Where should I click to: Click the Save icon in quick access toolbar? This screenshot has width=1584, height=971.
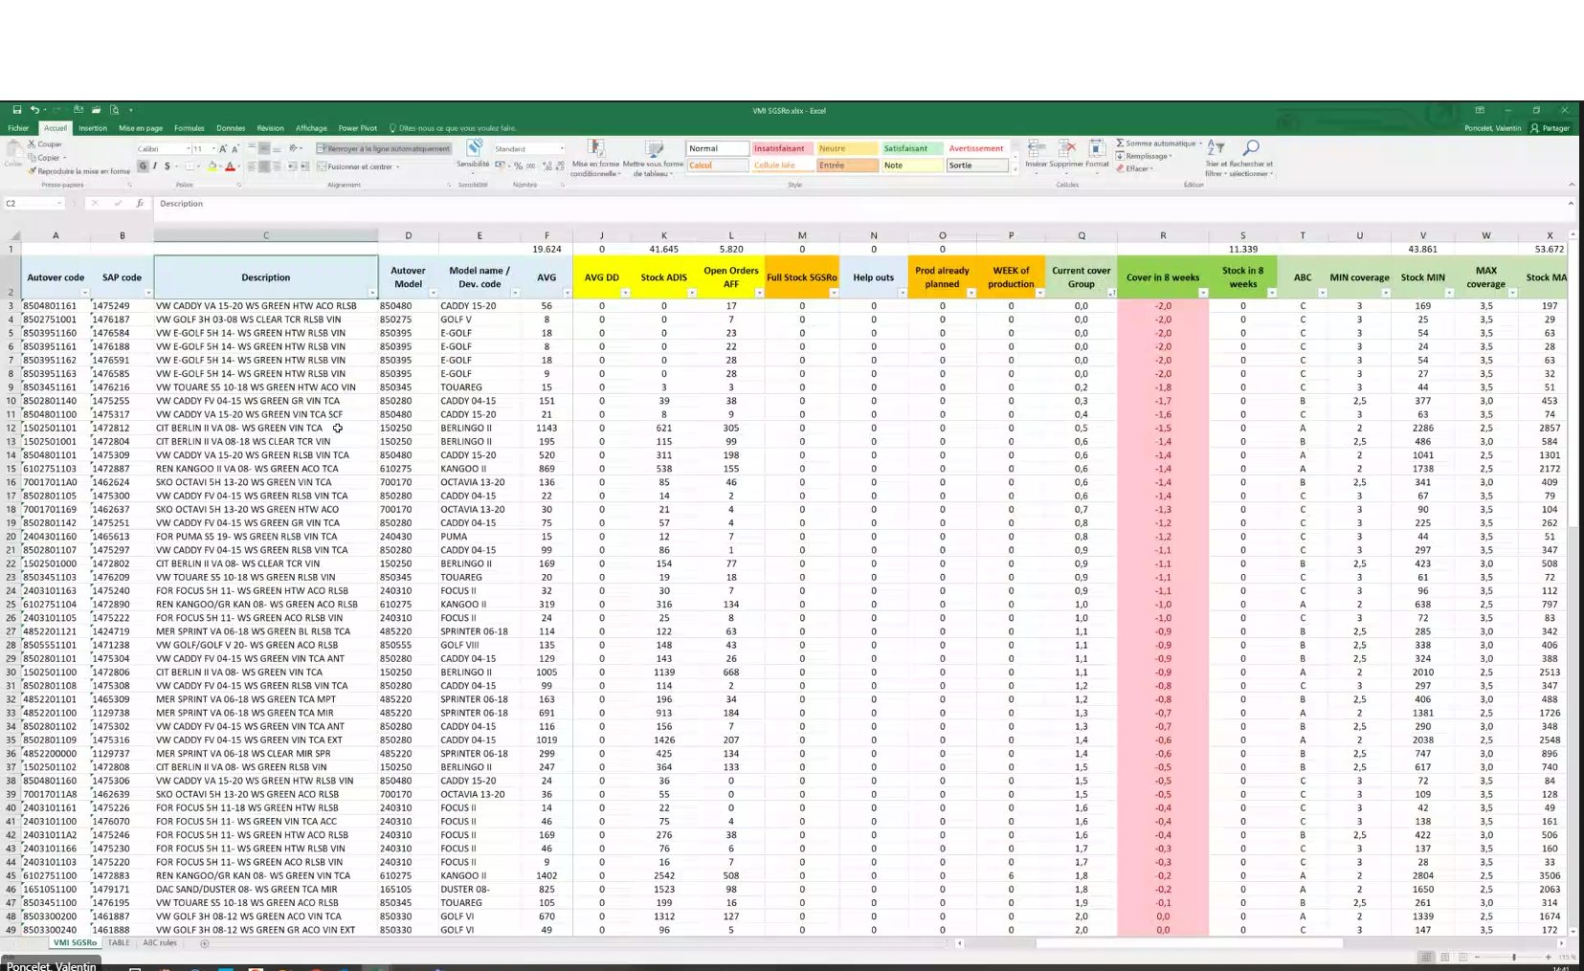[x=17, y=110]
